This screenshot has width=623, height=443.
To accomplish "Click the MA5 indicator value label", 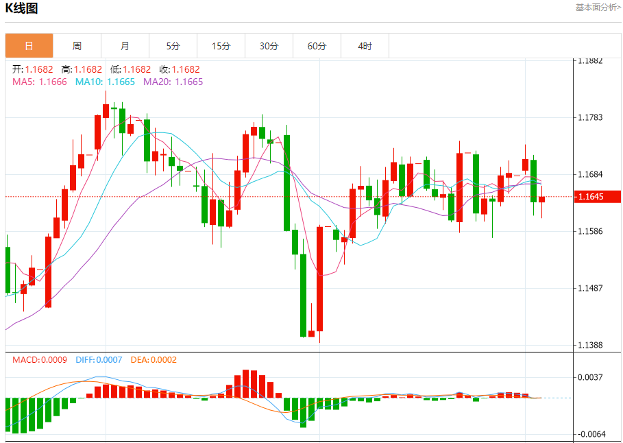I will coord(40,82).
